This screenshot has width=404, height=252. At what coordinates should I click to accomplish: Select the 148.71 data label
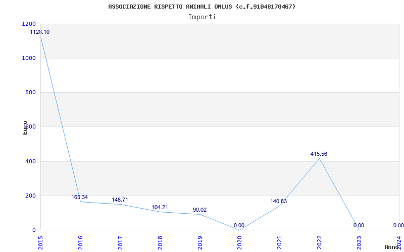(x=120, y=200)
